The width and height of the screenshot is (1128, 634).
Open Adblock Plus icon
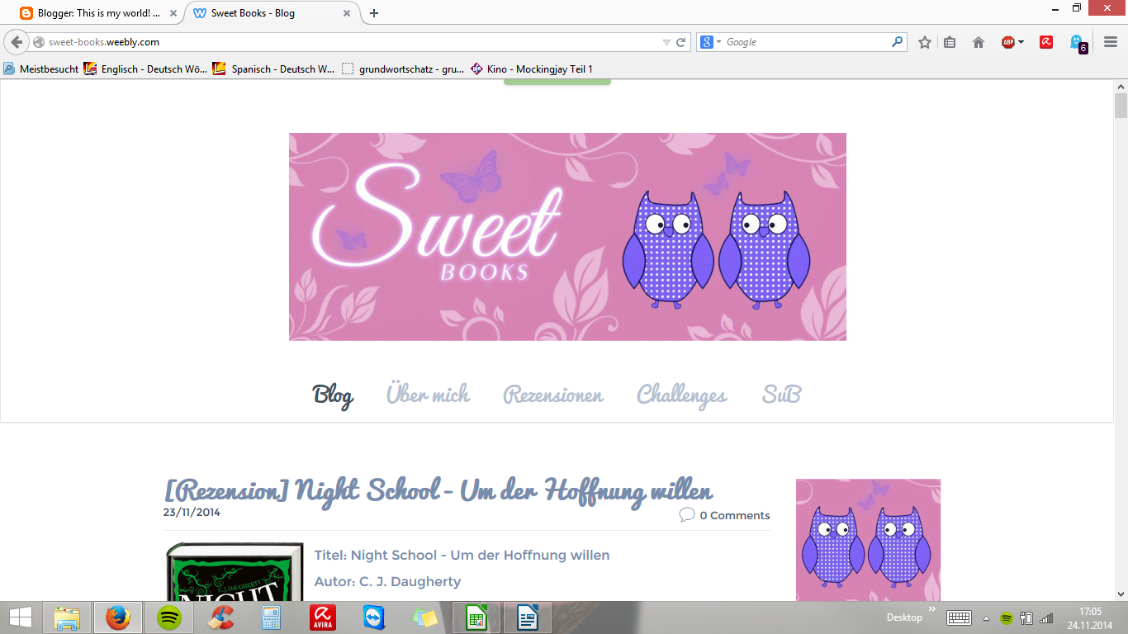(1007, 42)
